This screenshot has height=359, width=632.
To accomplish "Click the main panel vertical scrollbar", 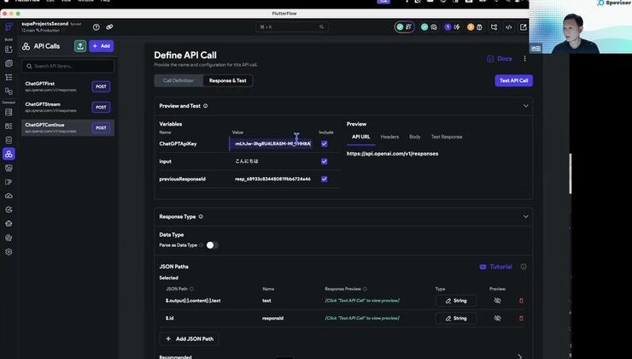I will [571, 174].
